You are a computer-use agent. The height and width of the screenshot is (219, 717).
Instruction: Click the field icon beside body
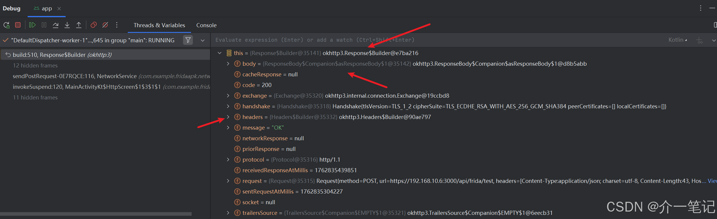(237, 64)
